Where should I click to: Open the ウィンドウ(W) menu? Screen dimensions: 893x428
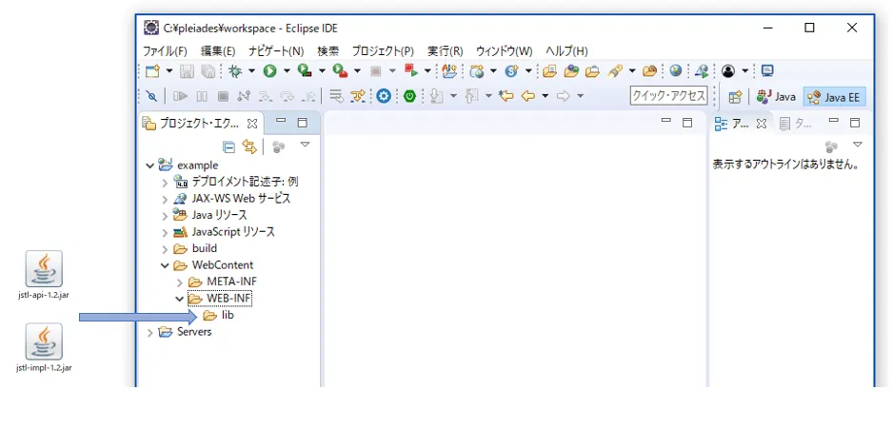coord(505,50)
